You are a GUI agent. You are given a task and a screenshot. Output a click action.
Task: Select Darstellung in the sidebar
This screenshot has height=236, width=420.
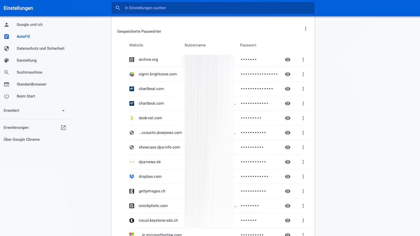(27, 60)
